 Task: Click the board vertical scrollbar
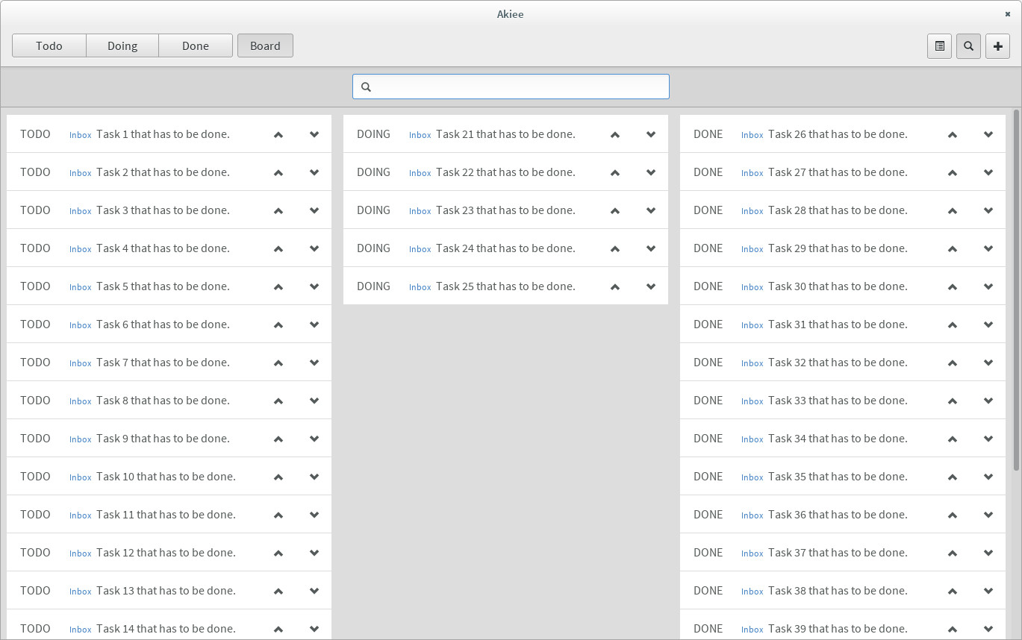(1016, 291)
